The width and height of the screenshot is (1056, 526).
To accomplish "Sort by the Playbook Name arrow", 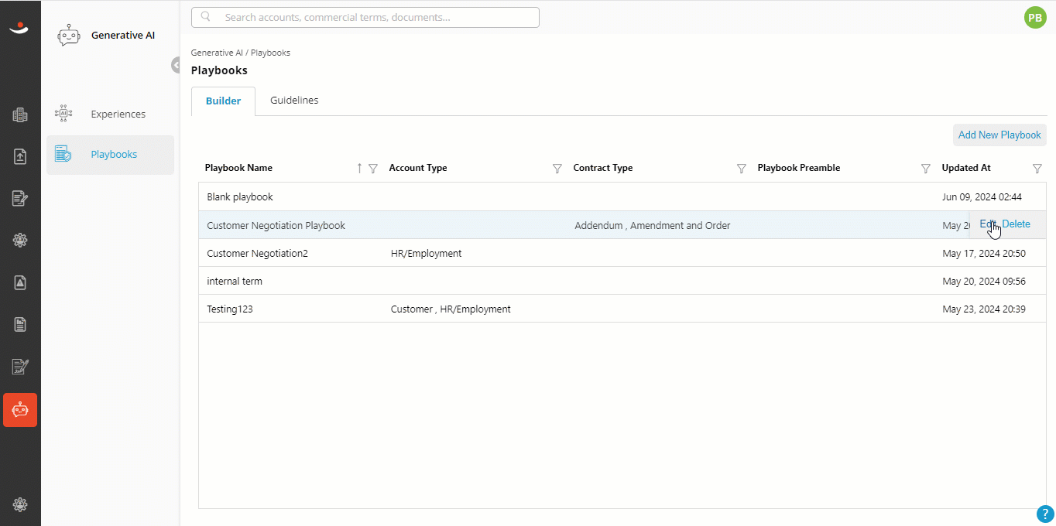I will (x=359, y=169).
